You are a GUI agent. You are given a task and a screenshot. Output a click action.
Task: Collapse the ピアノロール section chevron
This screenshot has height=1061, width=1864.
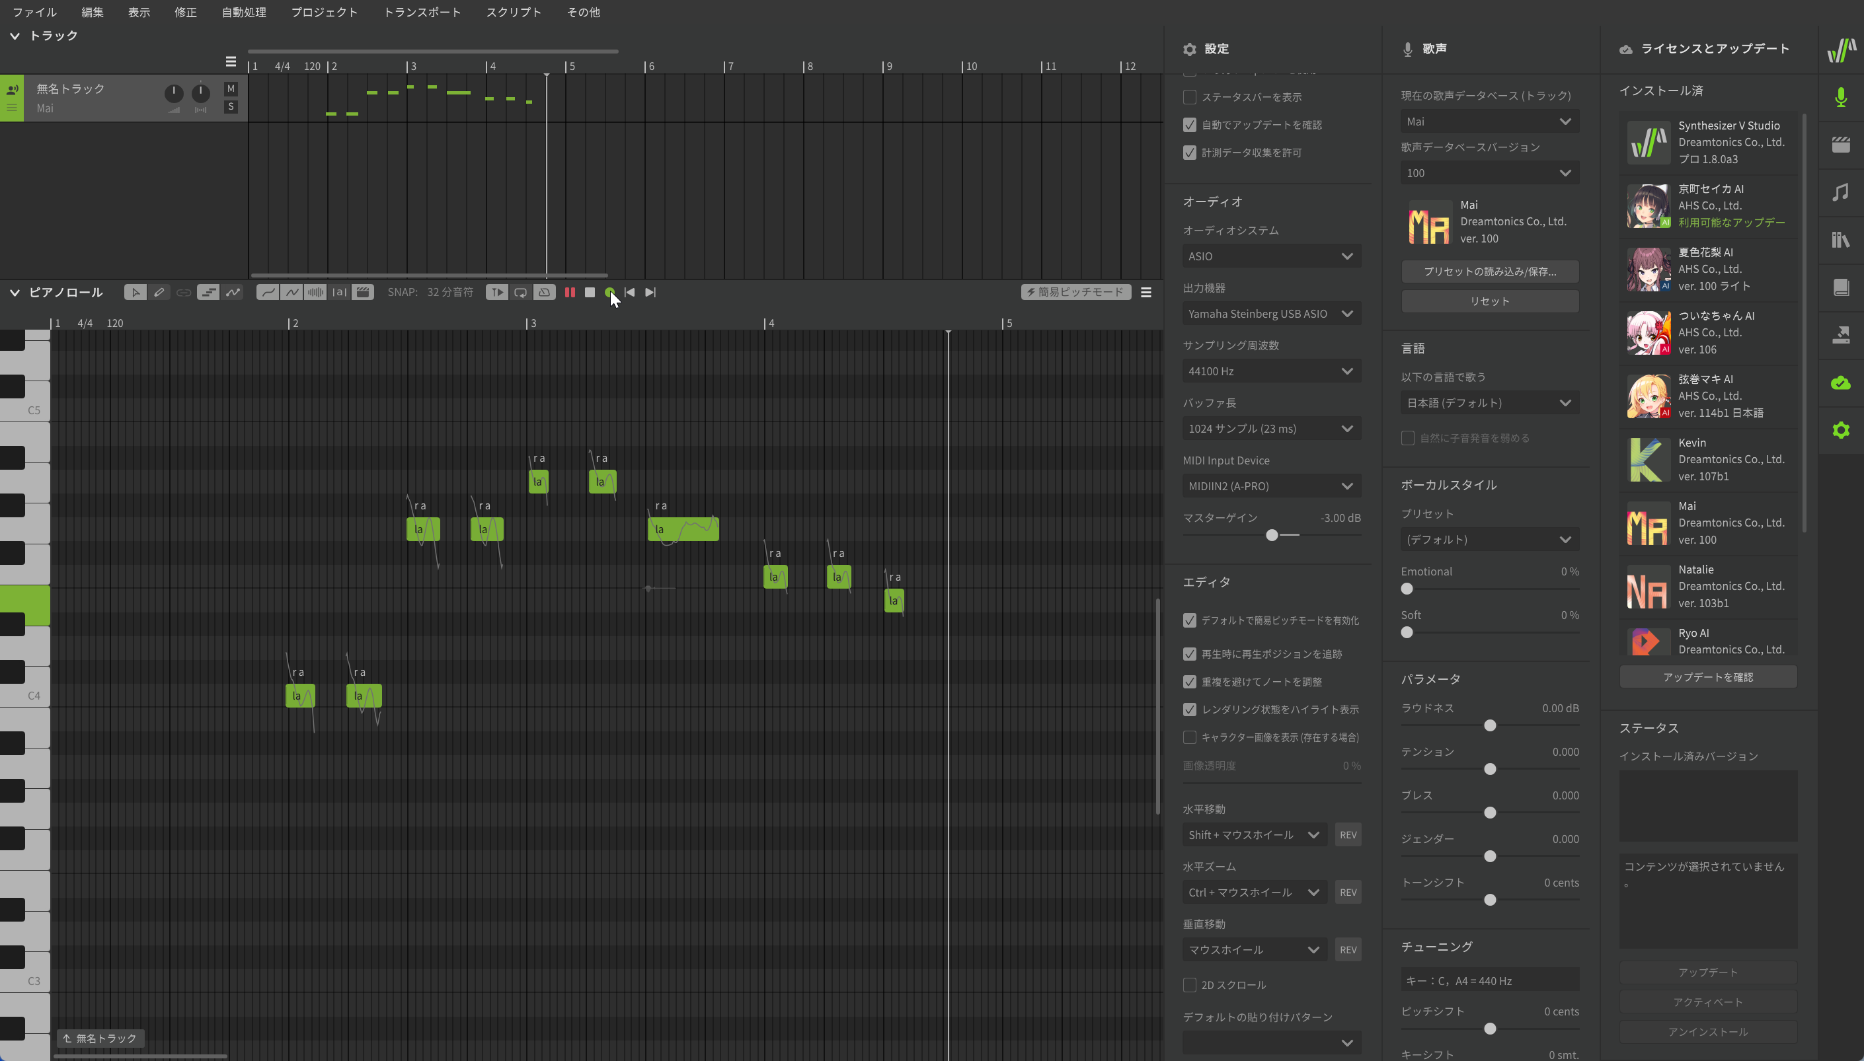click(x=15, y=292)
